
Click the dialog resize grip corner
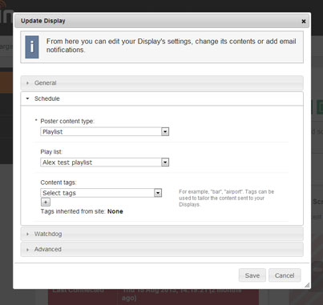(307, 285)
